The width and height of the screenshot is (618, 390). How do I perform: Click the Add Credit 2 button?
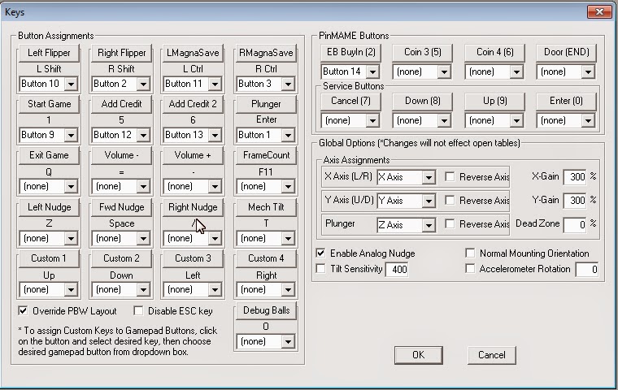tap(193, 104)
